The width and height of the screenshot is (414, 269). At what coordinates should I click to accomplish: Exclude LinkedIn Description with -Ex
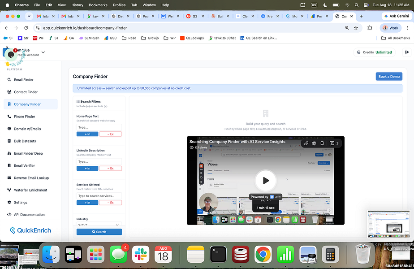pos(110,168)
